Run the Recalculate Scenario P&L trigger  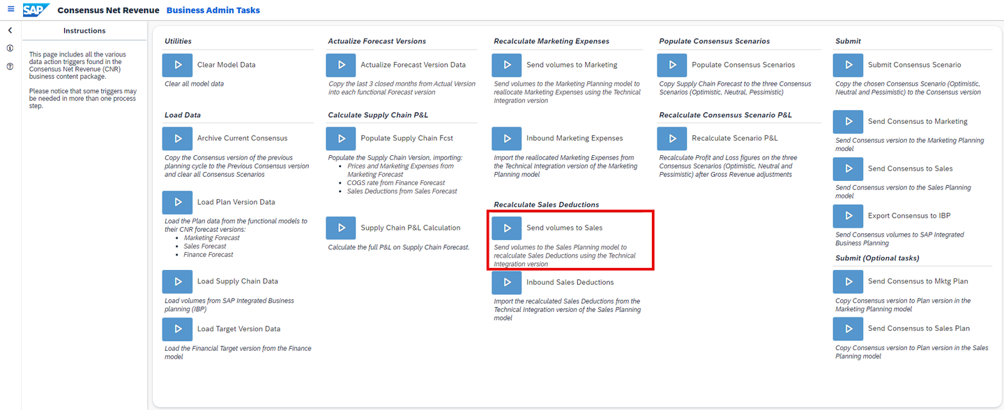tap(672, 139)
